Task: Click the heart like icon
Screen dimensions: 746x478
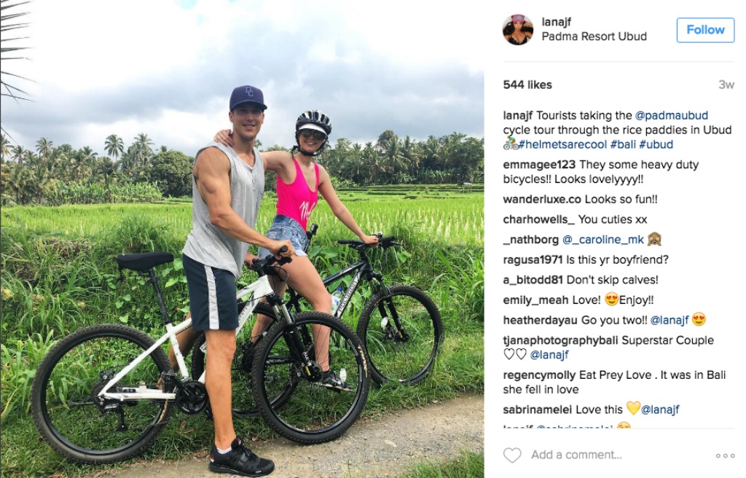Action: click(x=512, y=455)
